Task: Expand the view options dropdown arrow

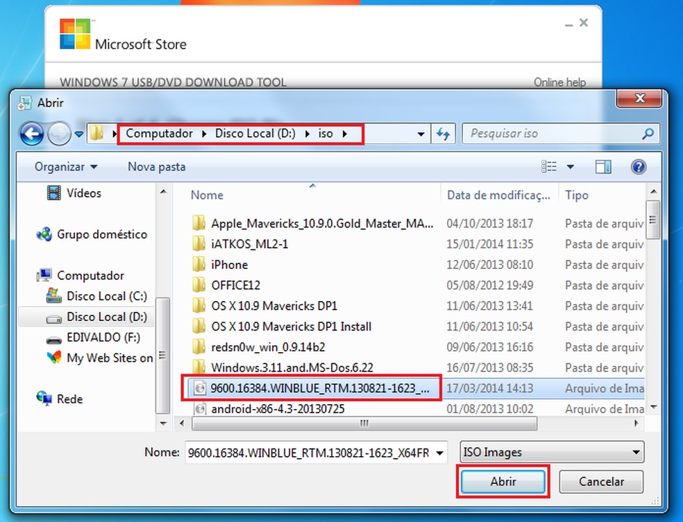Action: coord(570,166)
